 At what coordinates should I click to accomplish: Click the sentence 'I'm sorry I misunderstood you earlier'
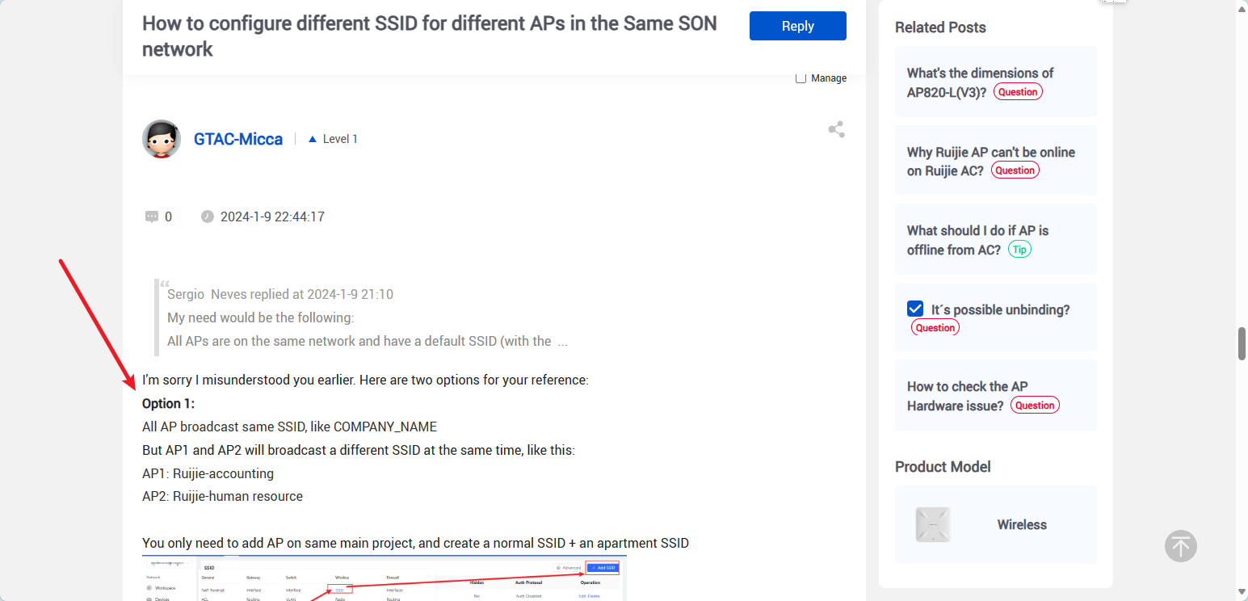click(x=248, y=380)
